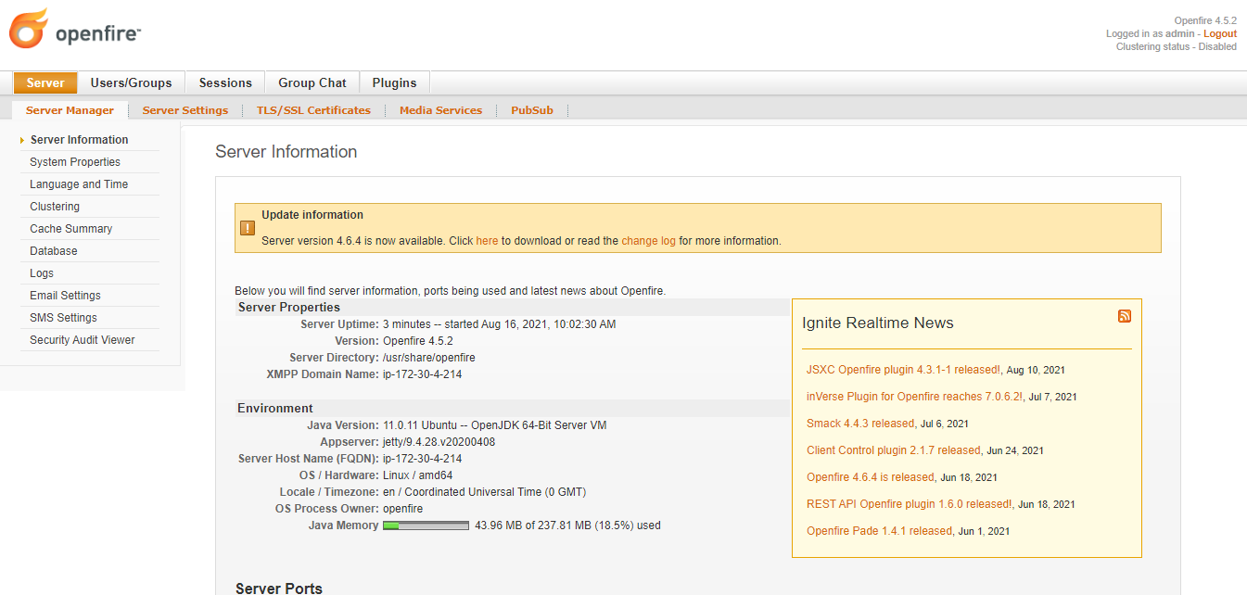Screen dimensions: 1247x595
Task: Open Security Audit Viewer page
Action: [x=82, y=340]
